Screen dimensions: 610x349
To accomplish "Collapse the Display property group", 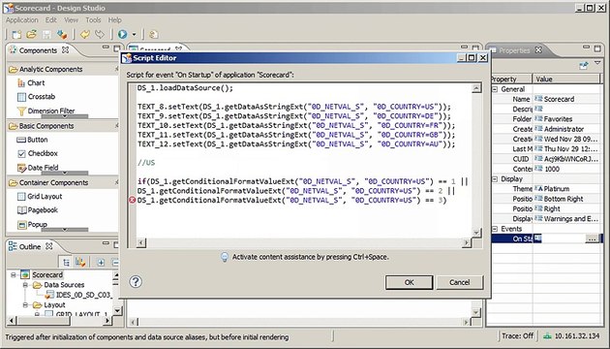I will click(495, 179).
